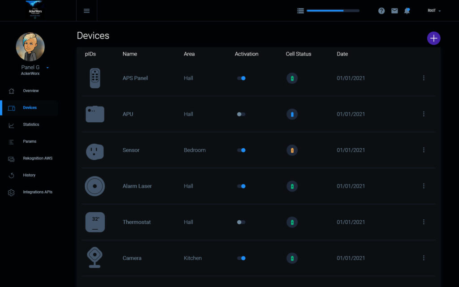Open the Alarm Laser row options menu
Viewport: 459px width, 287px height.
[424, 186]
